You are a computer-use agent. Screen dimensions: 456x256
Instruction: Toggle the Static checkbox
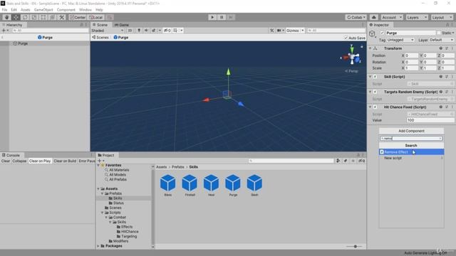pyautogui.click(x=439, y=33)
